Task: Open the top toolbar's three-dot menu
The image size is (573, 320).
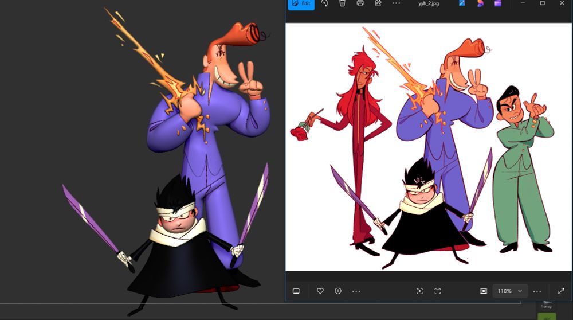Action: point(396,3)
